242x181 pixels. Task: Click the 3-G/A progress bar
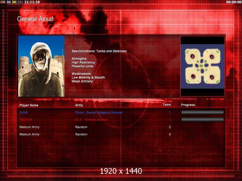(x=202, y=112)
